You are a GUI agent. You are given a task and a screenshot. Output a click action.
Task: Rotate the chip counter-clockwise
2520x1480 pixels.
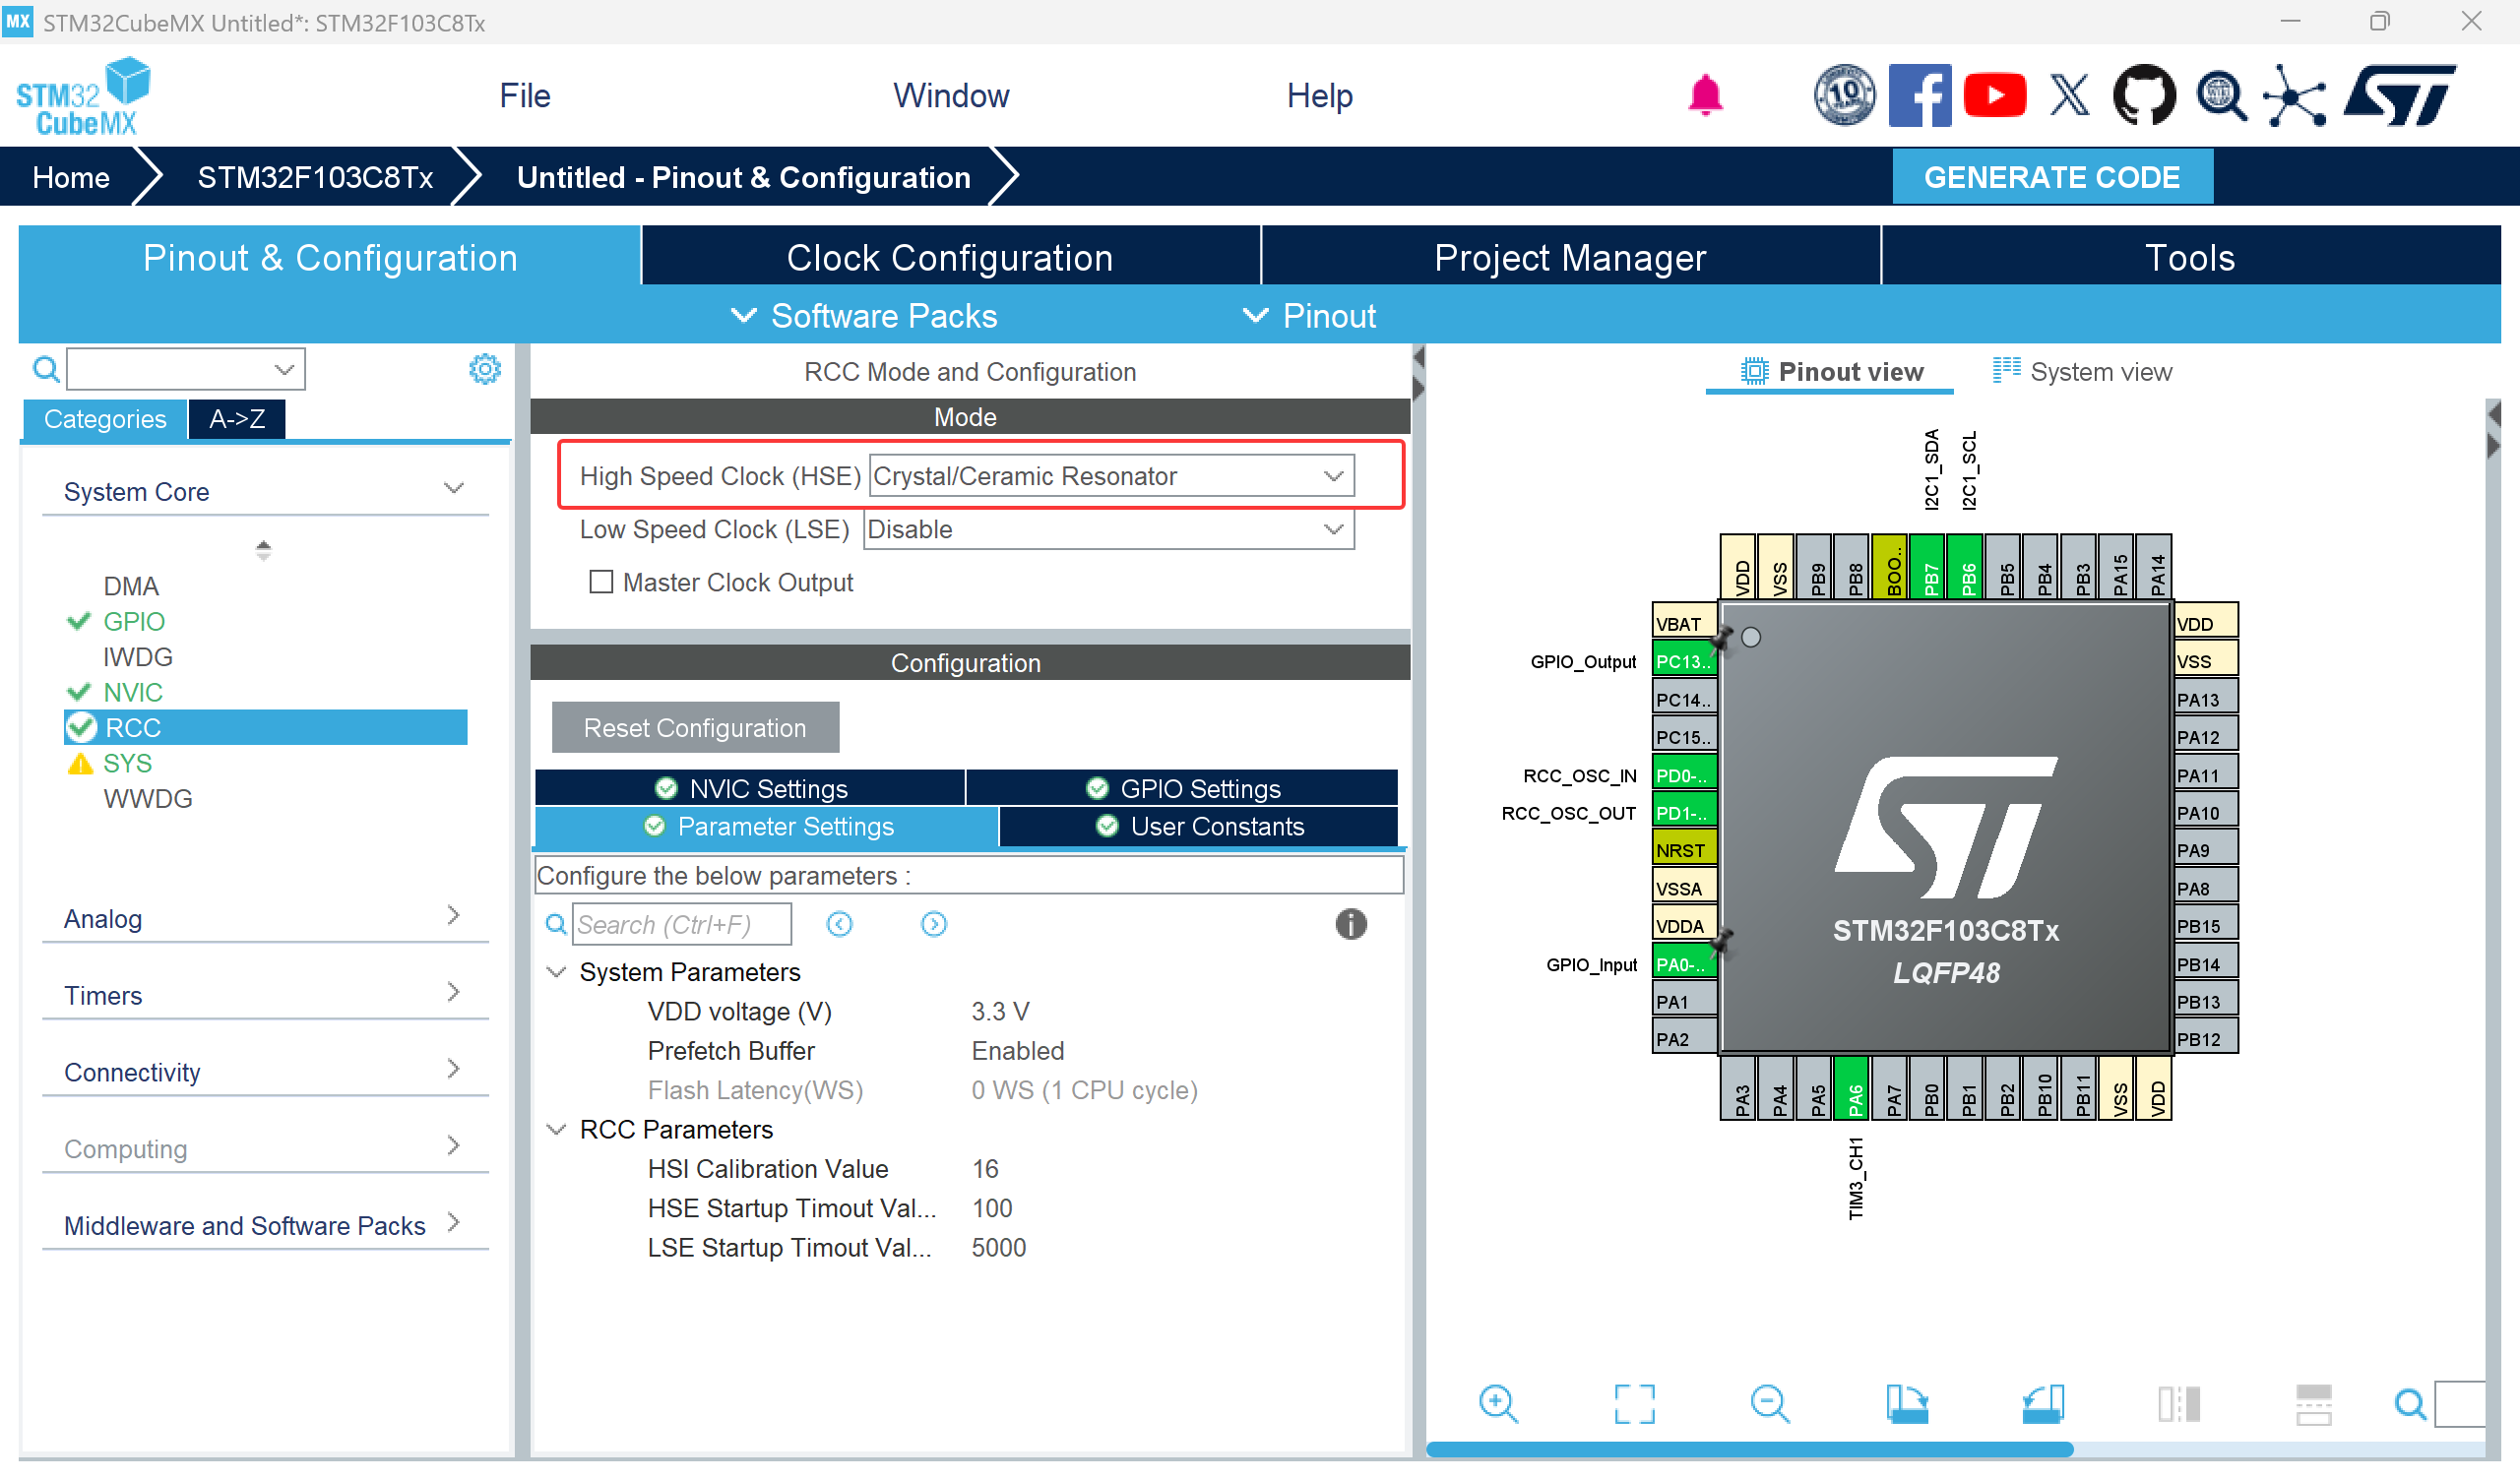click(x=2042, y=1404)
